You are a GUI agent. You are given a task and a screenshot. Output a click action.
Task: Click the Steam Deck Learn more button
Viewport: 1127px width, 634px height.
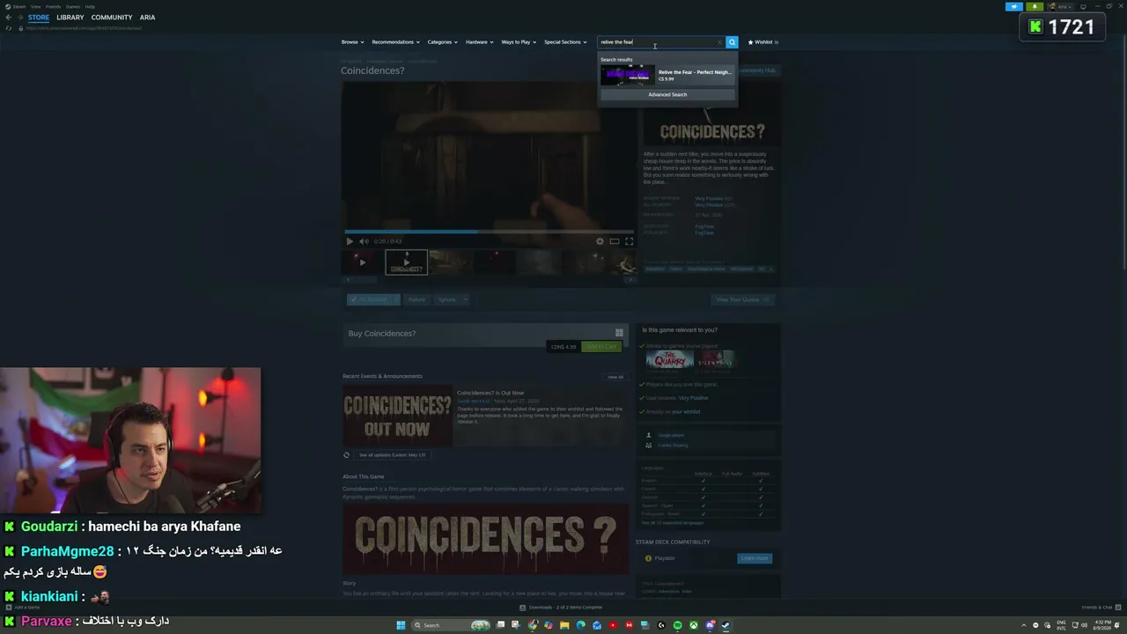pos(755,558)
